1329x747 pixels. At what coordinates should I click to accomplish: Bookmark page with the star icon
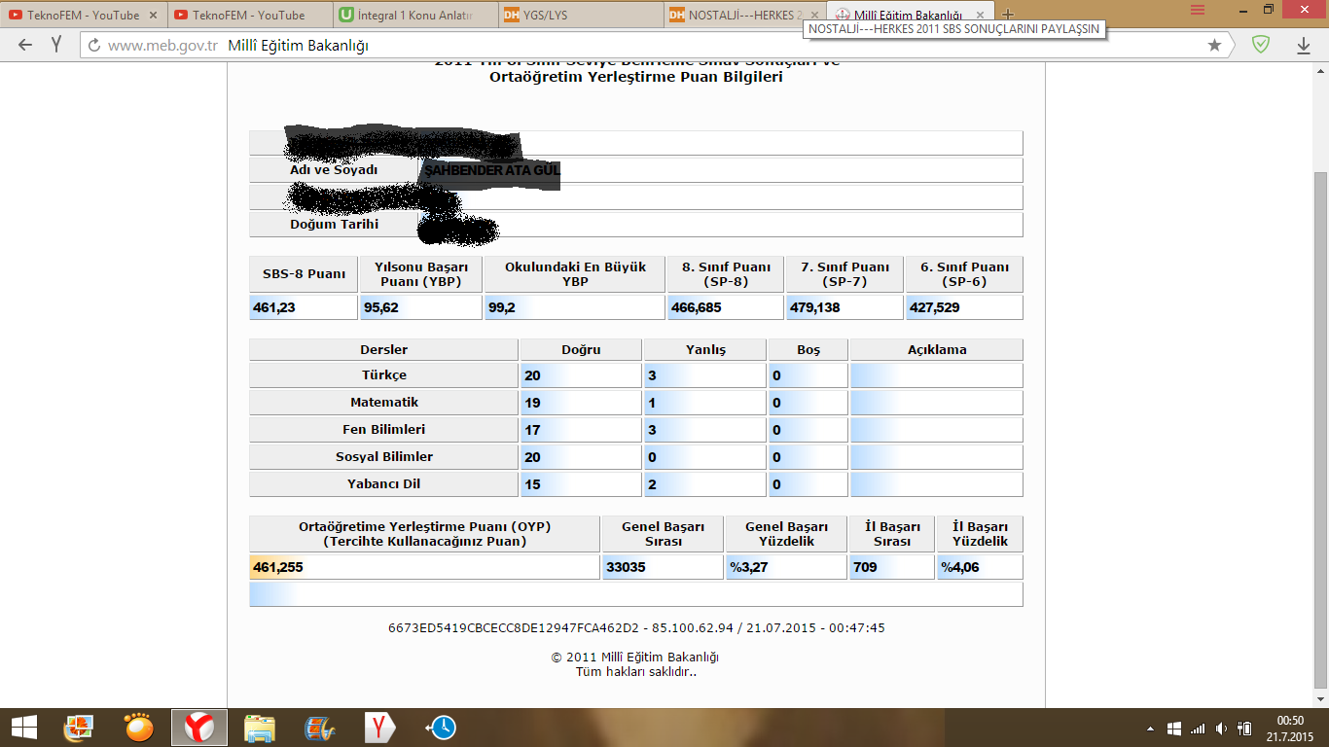coord(1214,45)
